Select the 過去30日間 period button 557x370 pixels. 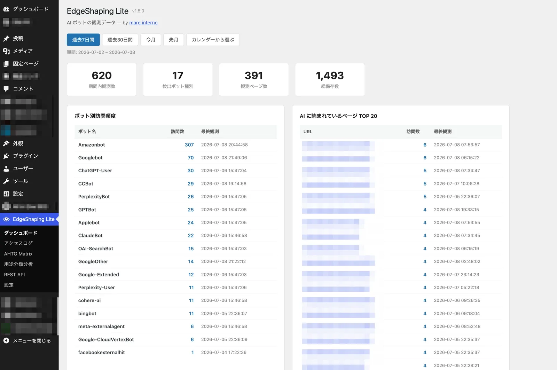pos(120,40)
